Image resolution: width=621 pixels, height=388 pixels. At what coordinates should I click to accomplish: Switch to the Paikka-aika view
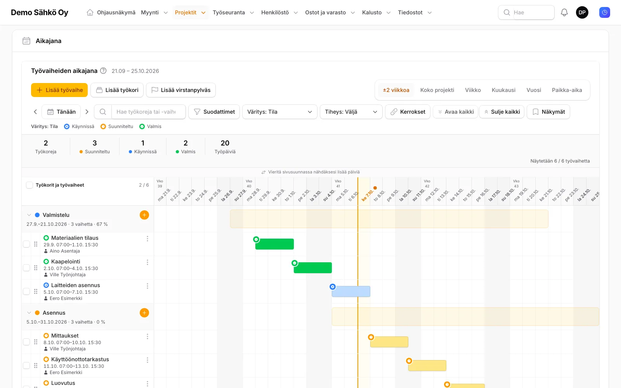pyautogui.click(x=567, y=90)
